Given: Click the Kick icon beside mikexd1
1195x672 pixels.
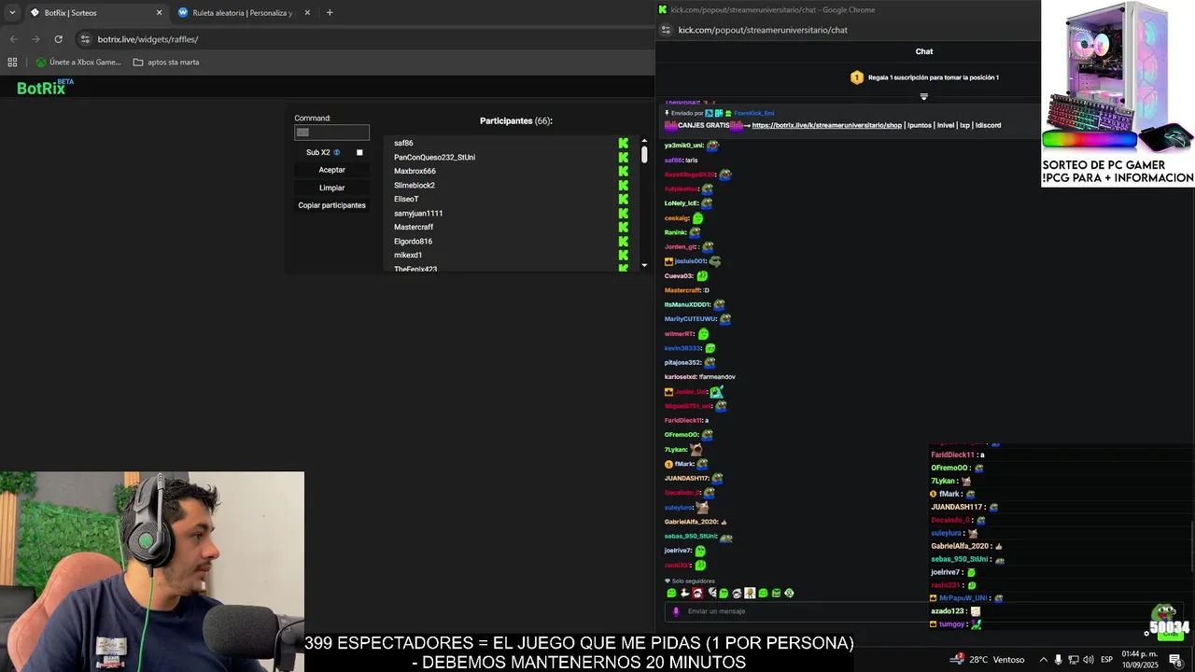Looking at the screenshot, I should [623, 255].
